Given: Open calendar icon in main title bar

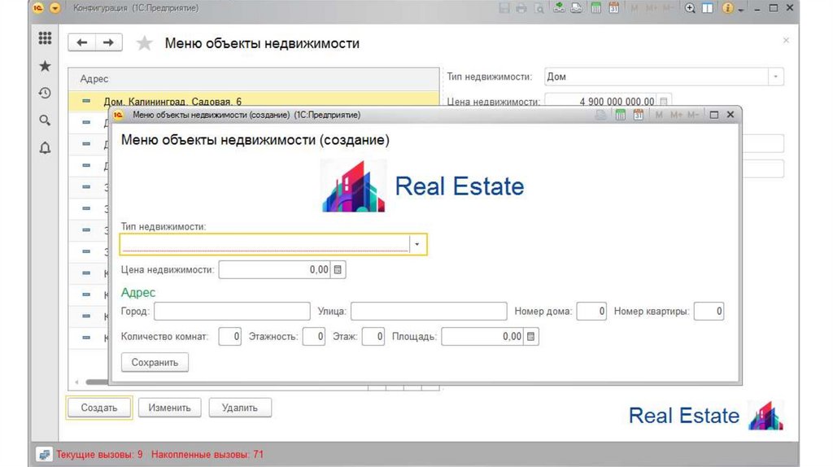Looking at the screenshot, I should (614, 8).
